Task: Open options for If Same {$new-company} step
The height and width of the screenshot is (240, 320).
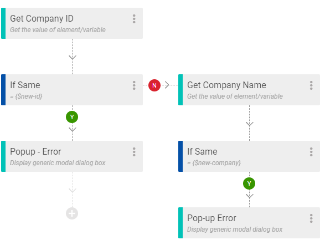Action: (311, 152)
